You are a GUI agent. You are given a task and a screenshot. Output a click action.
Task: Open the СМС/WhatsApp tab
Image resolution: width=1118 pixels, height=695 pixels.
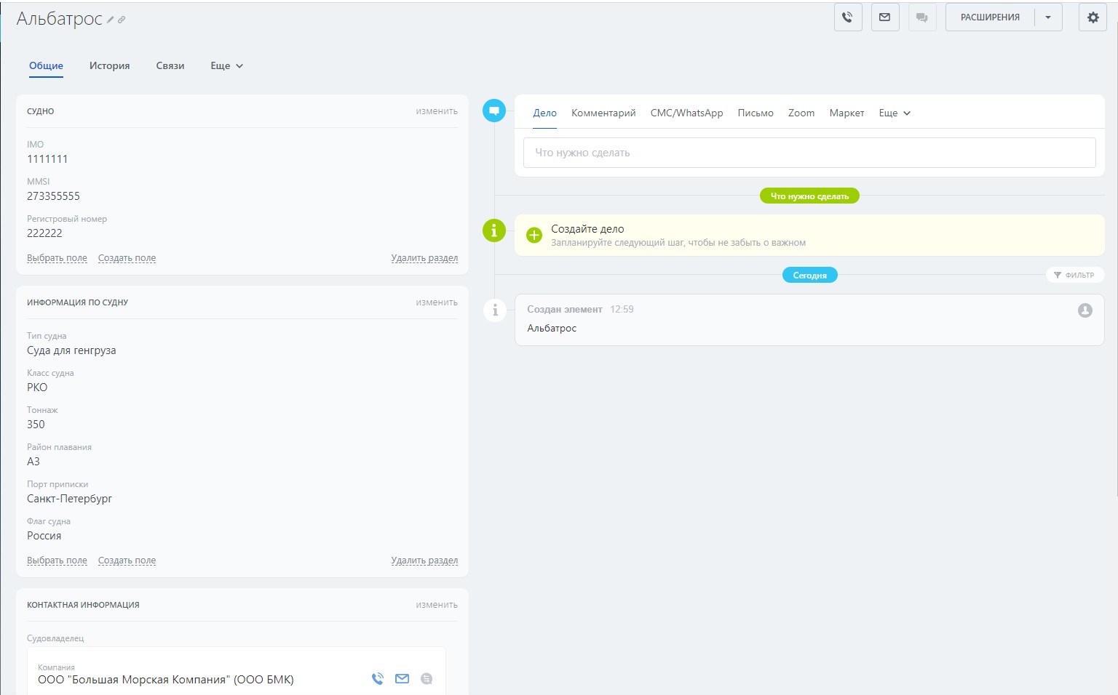pyautogui.click(x=686, y=113)
